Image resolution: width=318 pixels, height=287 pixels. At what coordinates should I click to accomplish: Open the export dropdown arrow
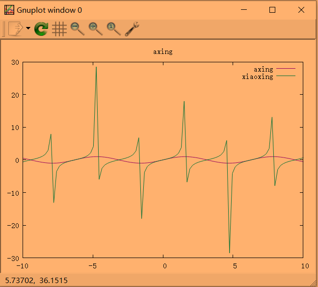point(28,28)
